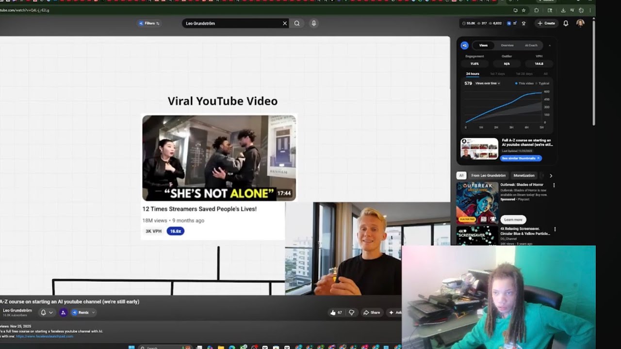621x349 pixels.
Task: Open the Outbreak: Shades of Horror thumbnail
Action: (x=477, y=203)
